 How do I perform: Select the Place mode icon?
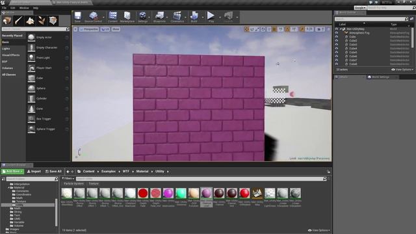pyautogui.click(x=7, y=20)
